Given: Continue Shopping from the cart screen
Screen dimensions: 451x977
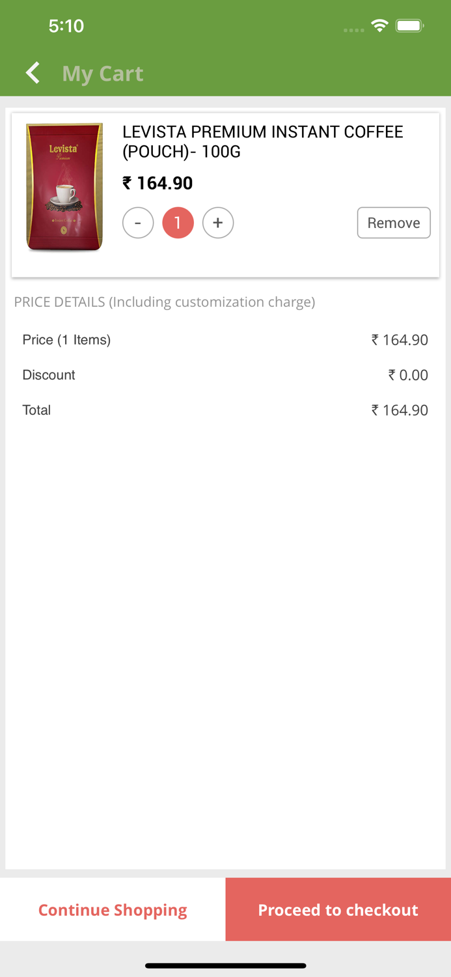Looking at the screenshot, I should coord(112,909).
